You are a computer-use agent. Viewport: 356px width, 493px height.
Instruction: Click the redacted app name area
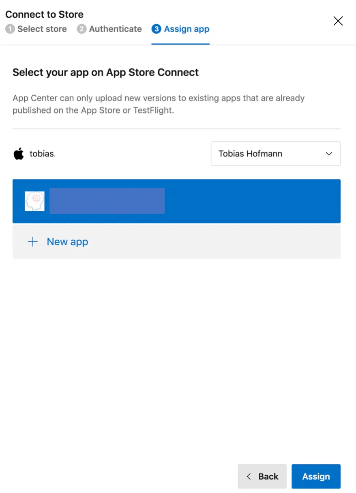tap(107, 201)
